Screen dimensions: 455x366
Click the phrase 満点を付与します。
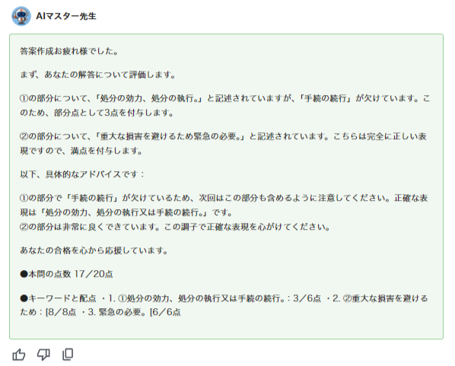pos(107,151)
